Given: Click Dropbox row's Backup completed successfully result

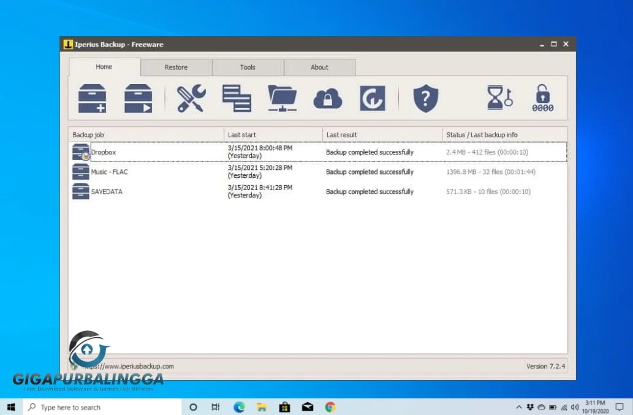Looking at the screenshot, I should coord(370,152).
